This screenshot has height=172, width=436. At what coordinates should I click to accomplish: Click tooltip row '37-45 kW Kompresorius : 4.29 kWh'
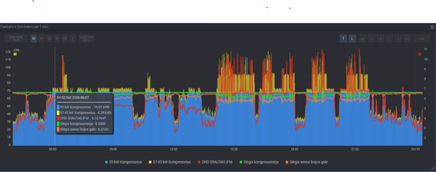tap(84, 112)
